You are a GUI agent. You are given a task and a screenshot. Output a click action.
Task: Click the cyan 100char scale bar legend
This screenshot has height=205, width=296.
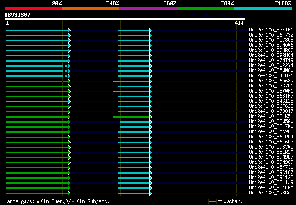tap(212, 202)
